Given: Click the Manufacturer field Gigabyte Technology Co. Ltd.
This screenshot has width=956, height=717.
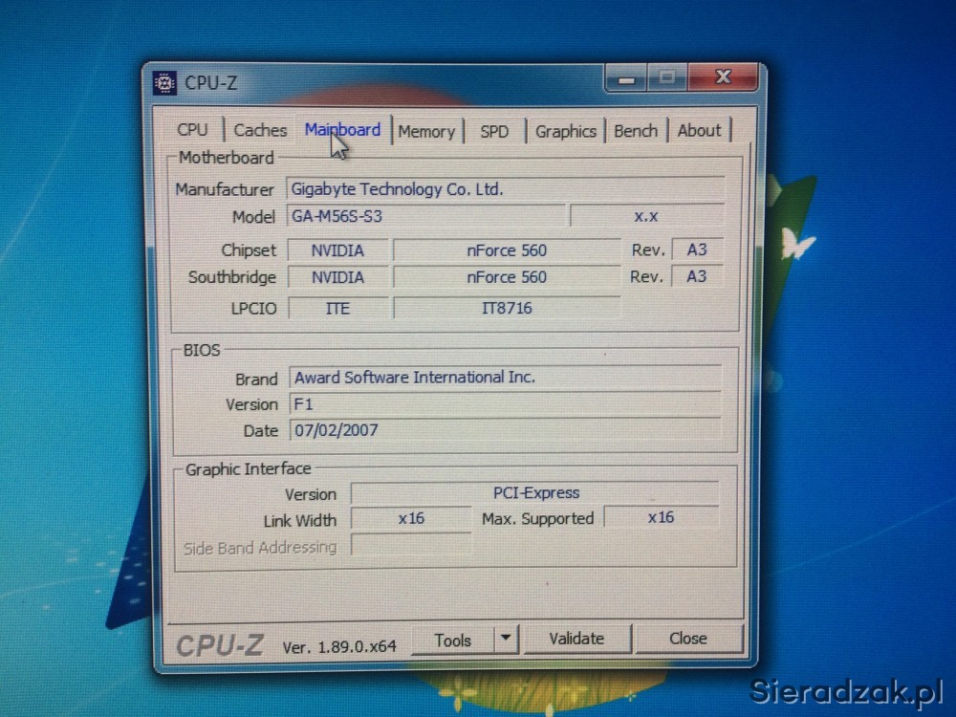Looking at the screenshot, I should click(506, 189).
